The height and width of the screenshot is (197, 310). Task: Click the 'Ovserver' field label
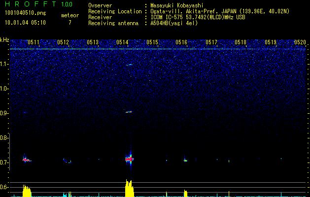(x=100, y=5)
